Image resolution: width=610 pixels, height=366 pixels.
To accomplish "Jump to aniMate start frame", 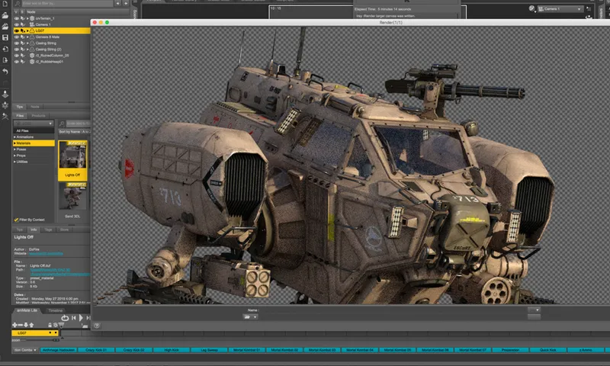I will pyautogui.click(x=73, y=318).
